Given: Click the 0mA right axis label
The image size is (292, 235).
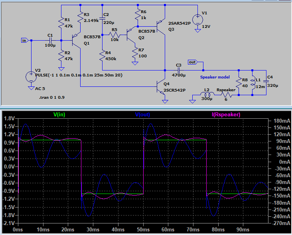Looking at the screenshot, I should (x=284, y=162).
